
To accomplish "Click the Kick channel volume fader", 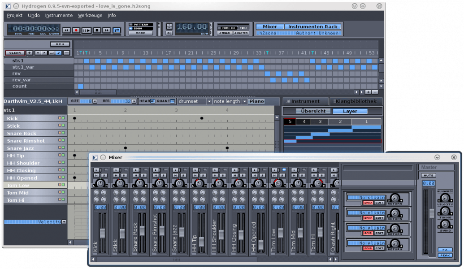I will [x=103, y=233].
